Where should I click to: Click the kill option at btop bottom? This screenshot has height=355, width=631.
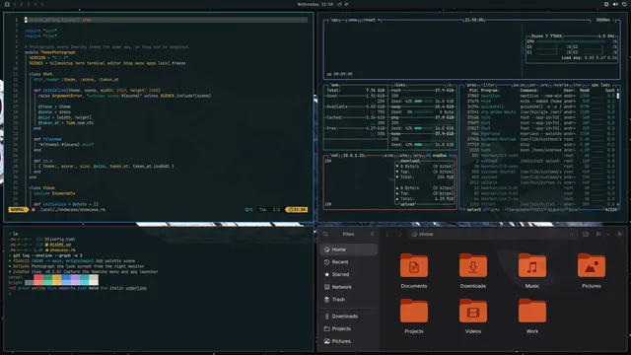pyautogui.click(x=538, y=209)
